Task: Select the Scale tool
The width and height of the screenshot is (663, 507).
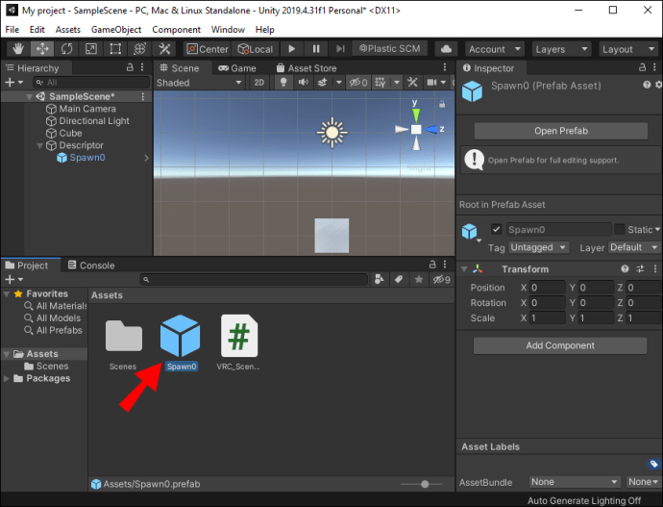Action: [x=91, y=49]
